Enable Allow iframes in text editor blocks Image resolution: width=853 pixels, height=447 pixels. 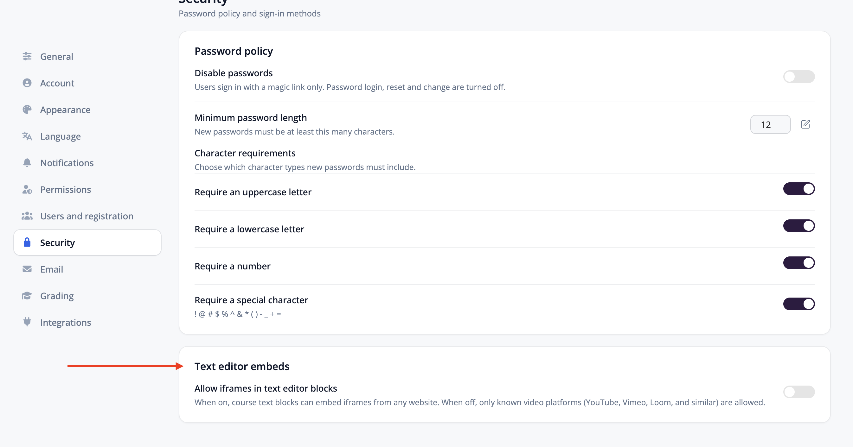pyautogui.click(x=799, y=392)
